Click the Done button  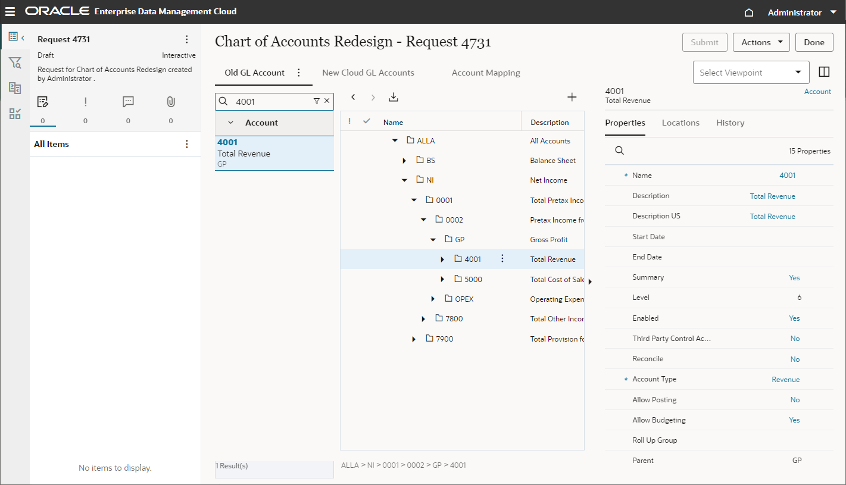pyautogui.click(x=814, y=42)
